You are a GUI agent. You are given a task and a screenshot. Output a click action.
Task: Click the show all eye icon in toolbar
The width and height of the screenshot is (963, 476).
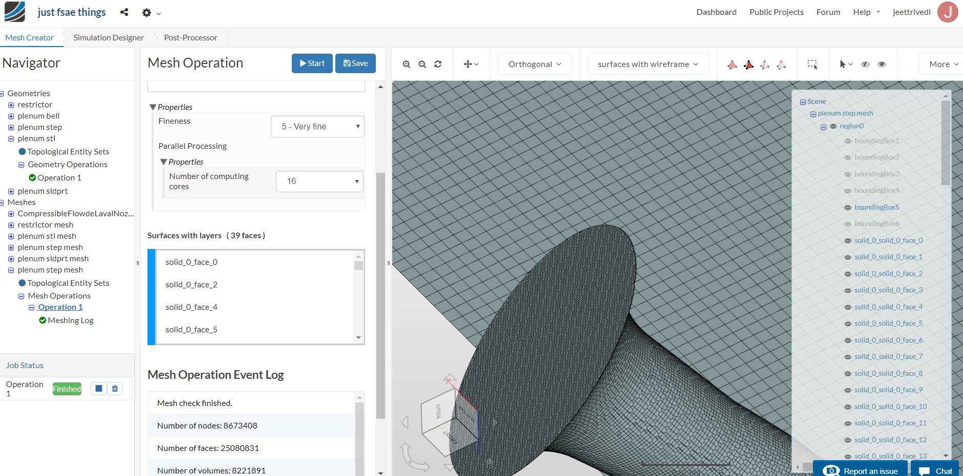click(x=882, y=64)
